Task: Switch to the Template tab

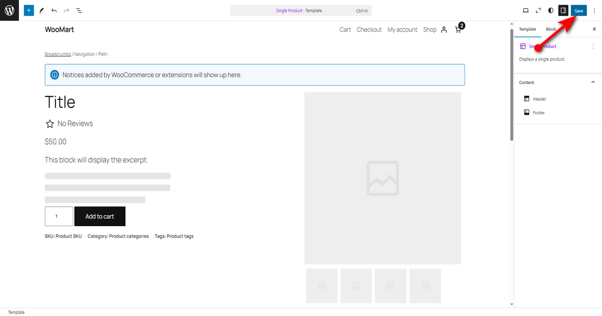Action: coord(527,29)
